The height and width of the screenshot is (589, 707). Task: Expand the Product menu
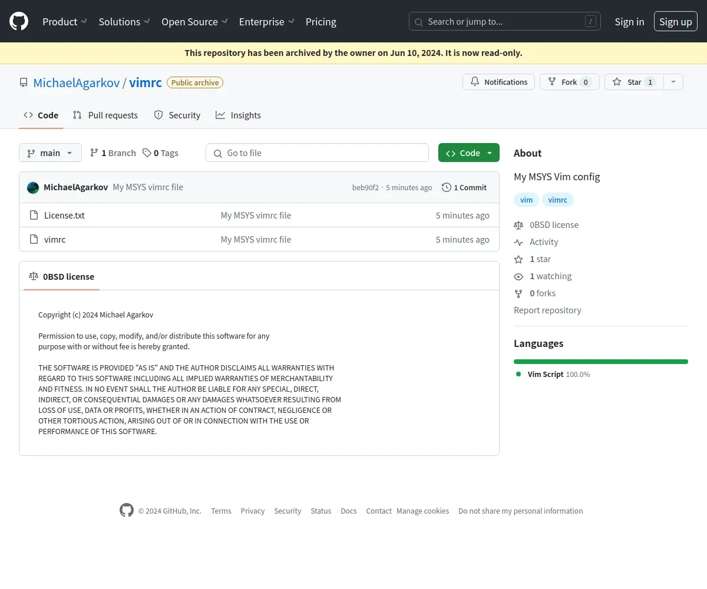(x=65, y=22)
